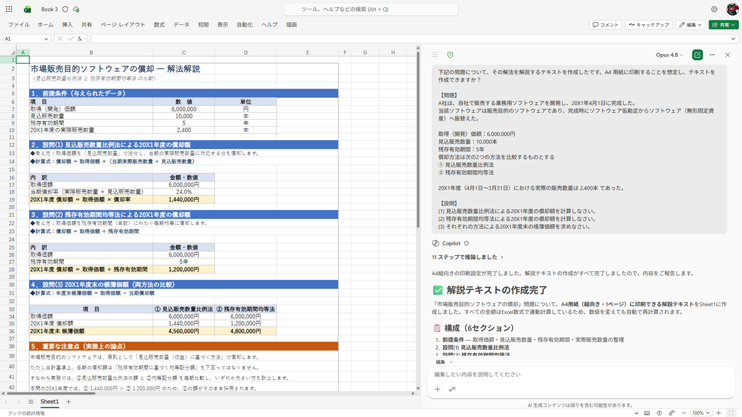
Task: Expand the Name Box dropdown arrow
Action: (46, 39)
